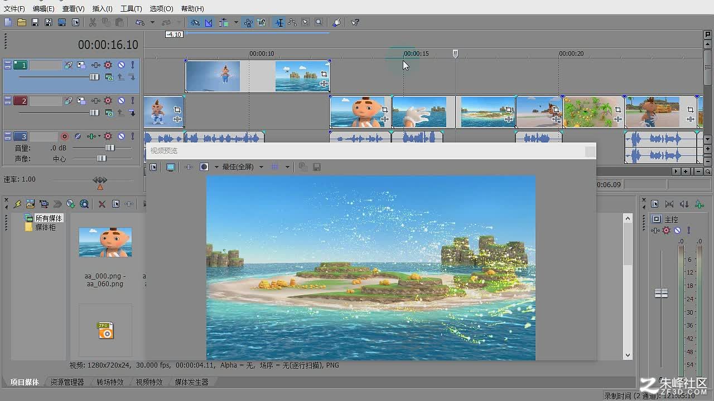This screenshot has height=401, width=714.
Task: Adjust the 声像 pan slider on track 3
Action: (x=102, y=159)
